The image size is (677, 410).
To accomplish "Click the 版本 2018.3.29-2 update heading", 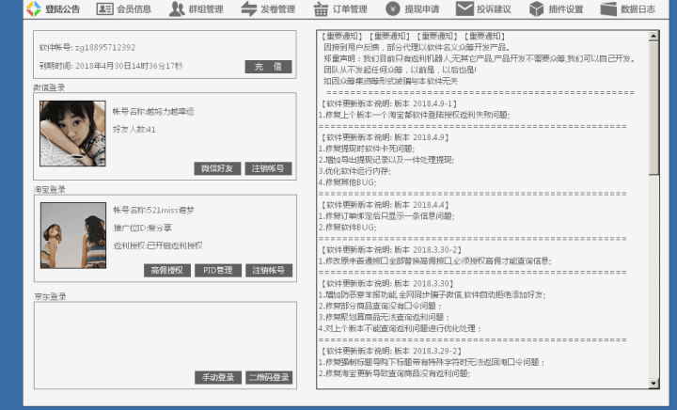I will click(x=391, y=351).
